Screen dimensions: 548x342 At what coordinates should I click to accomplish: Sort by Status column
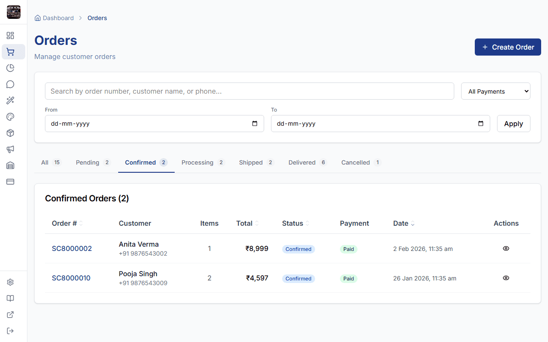(296, 223)
